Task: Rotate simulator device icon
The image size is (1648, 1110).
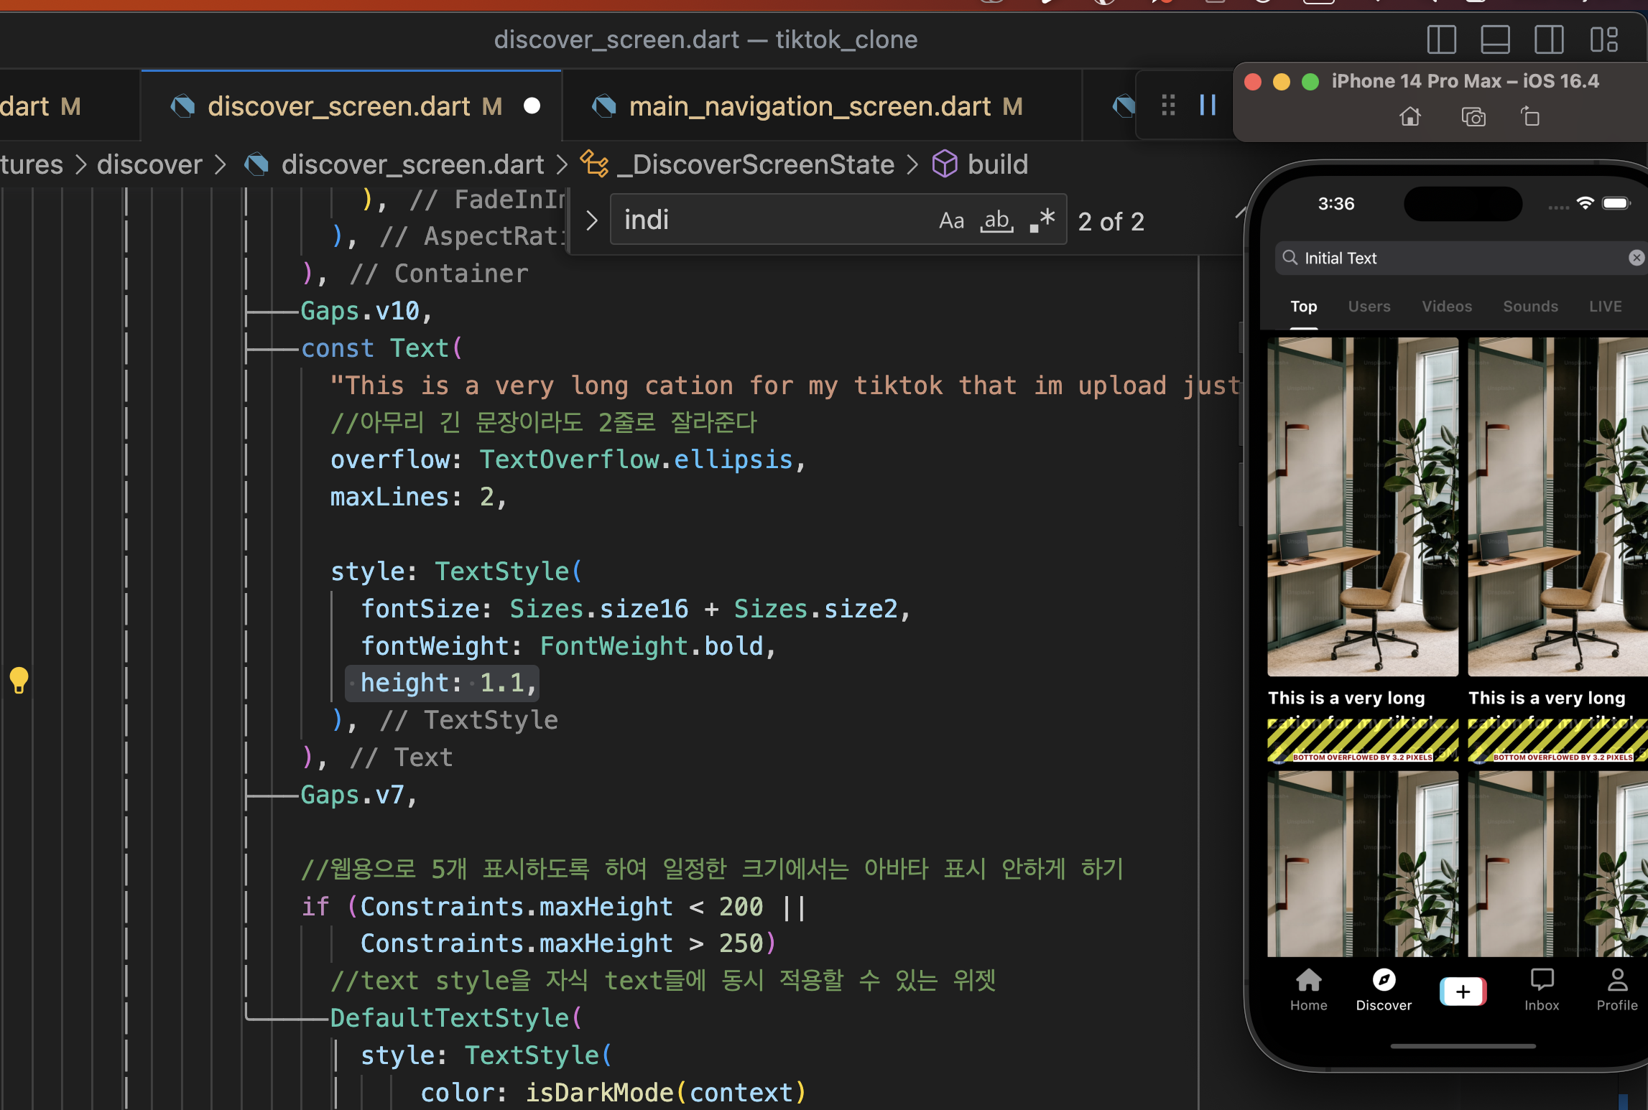Action: click(1530, 116)
